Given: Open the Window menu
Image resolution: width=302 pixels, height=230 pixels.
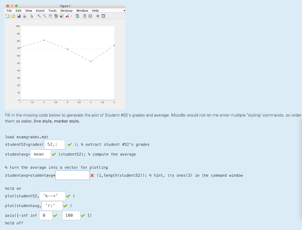Looking at the screenshot, I should point(82,11).
